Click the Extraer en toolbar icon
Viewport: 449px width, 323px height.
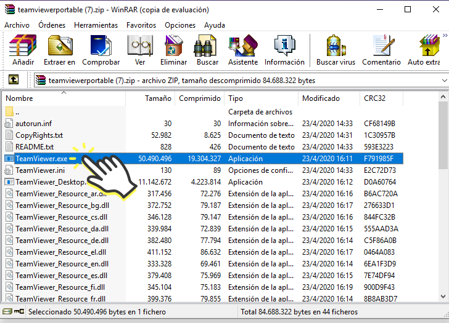[x=60, y=46]
